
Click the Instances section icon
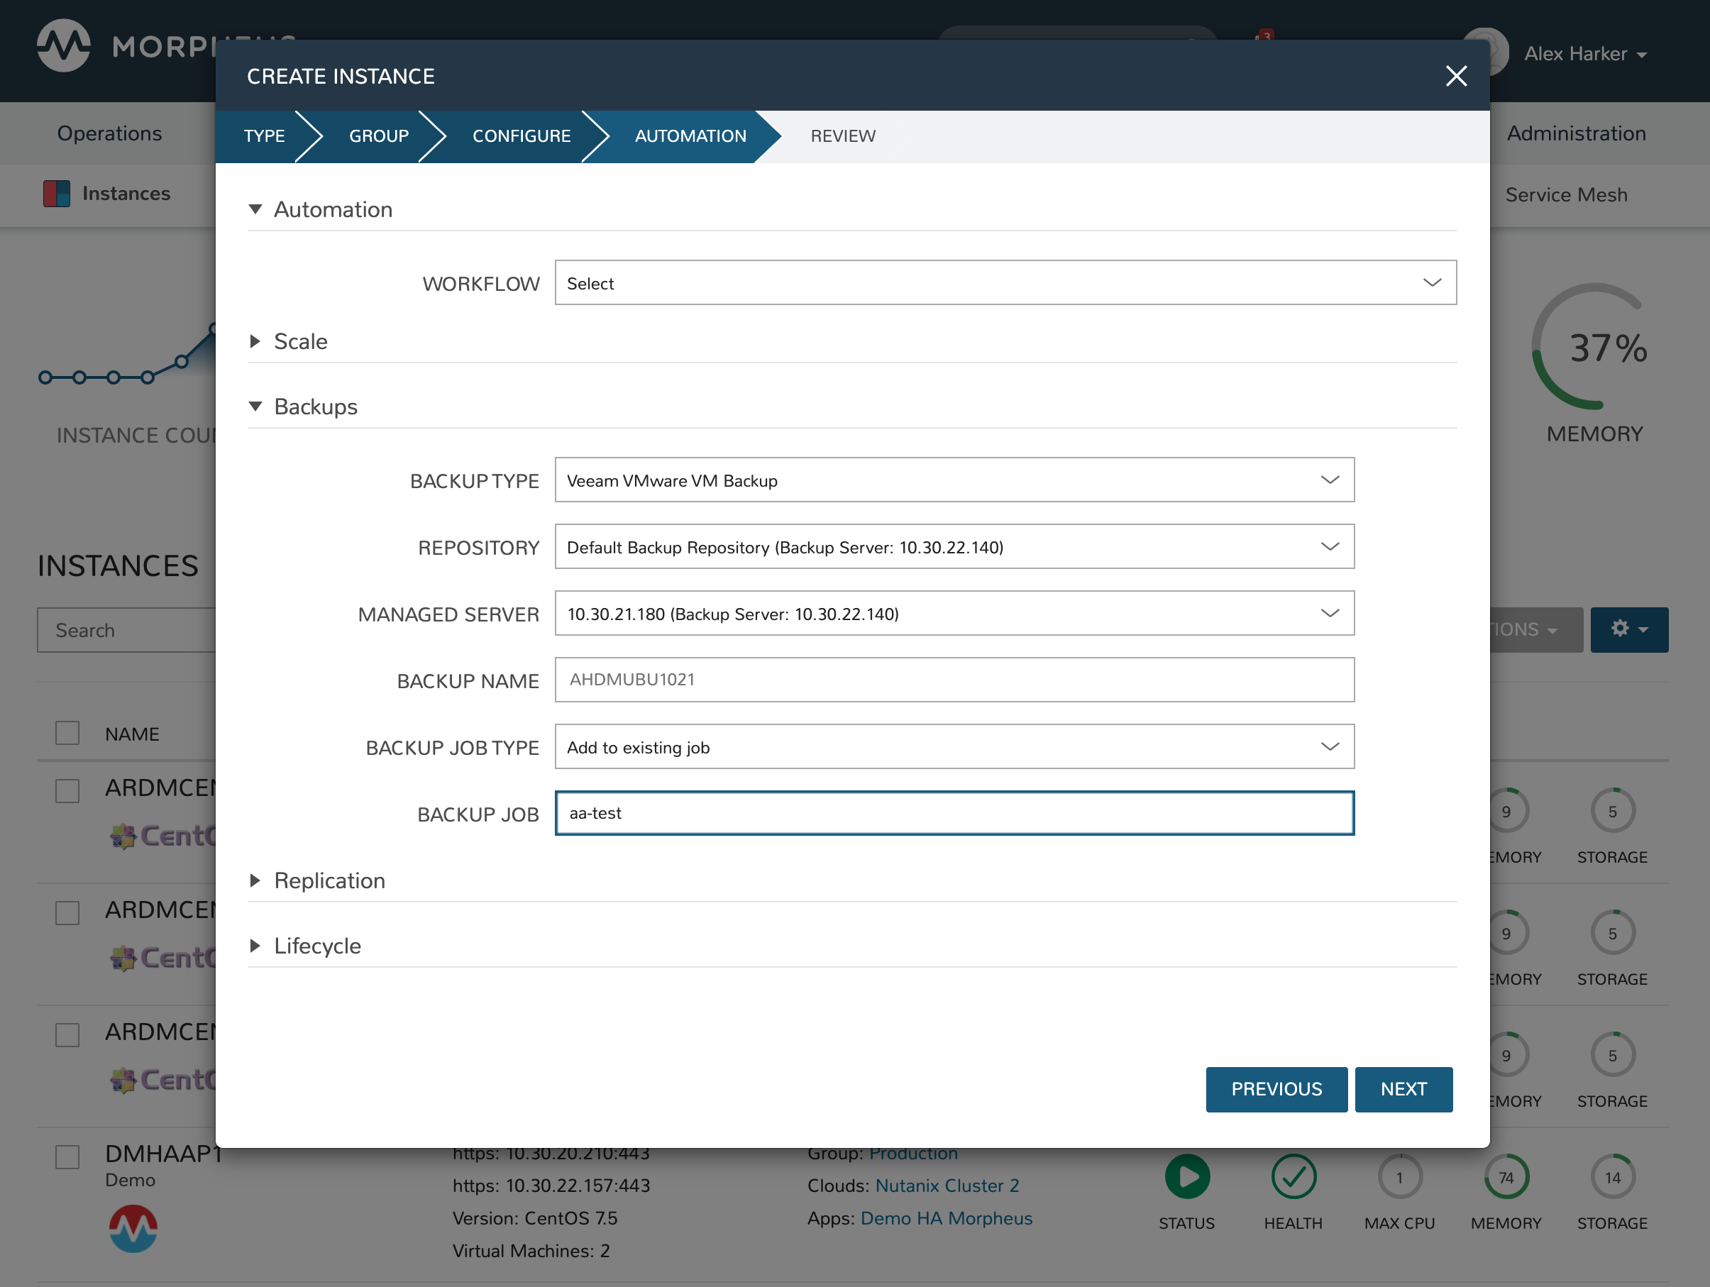point(57,193)
